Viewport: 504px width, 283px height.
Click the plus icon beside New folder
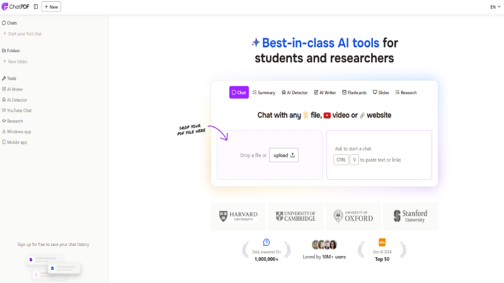(x=4, y=61)
